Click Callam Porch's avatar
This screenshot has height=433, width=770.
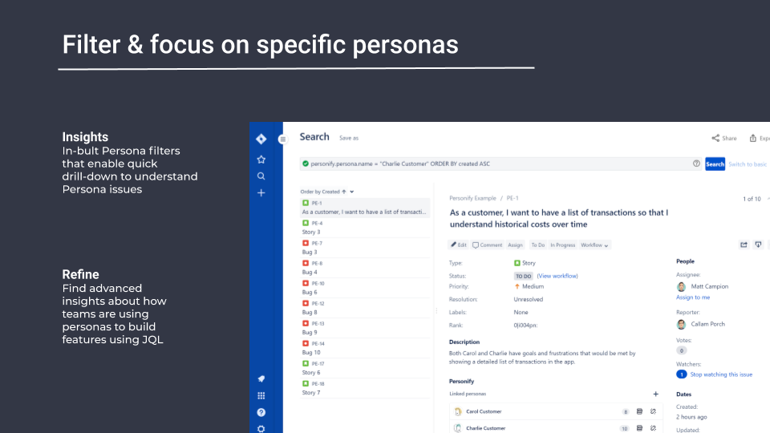point(681,324)
